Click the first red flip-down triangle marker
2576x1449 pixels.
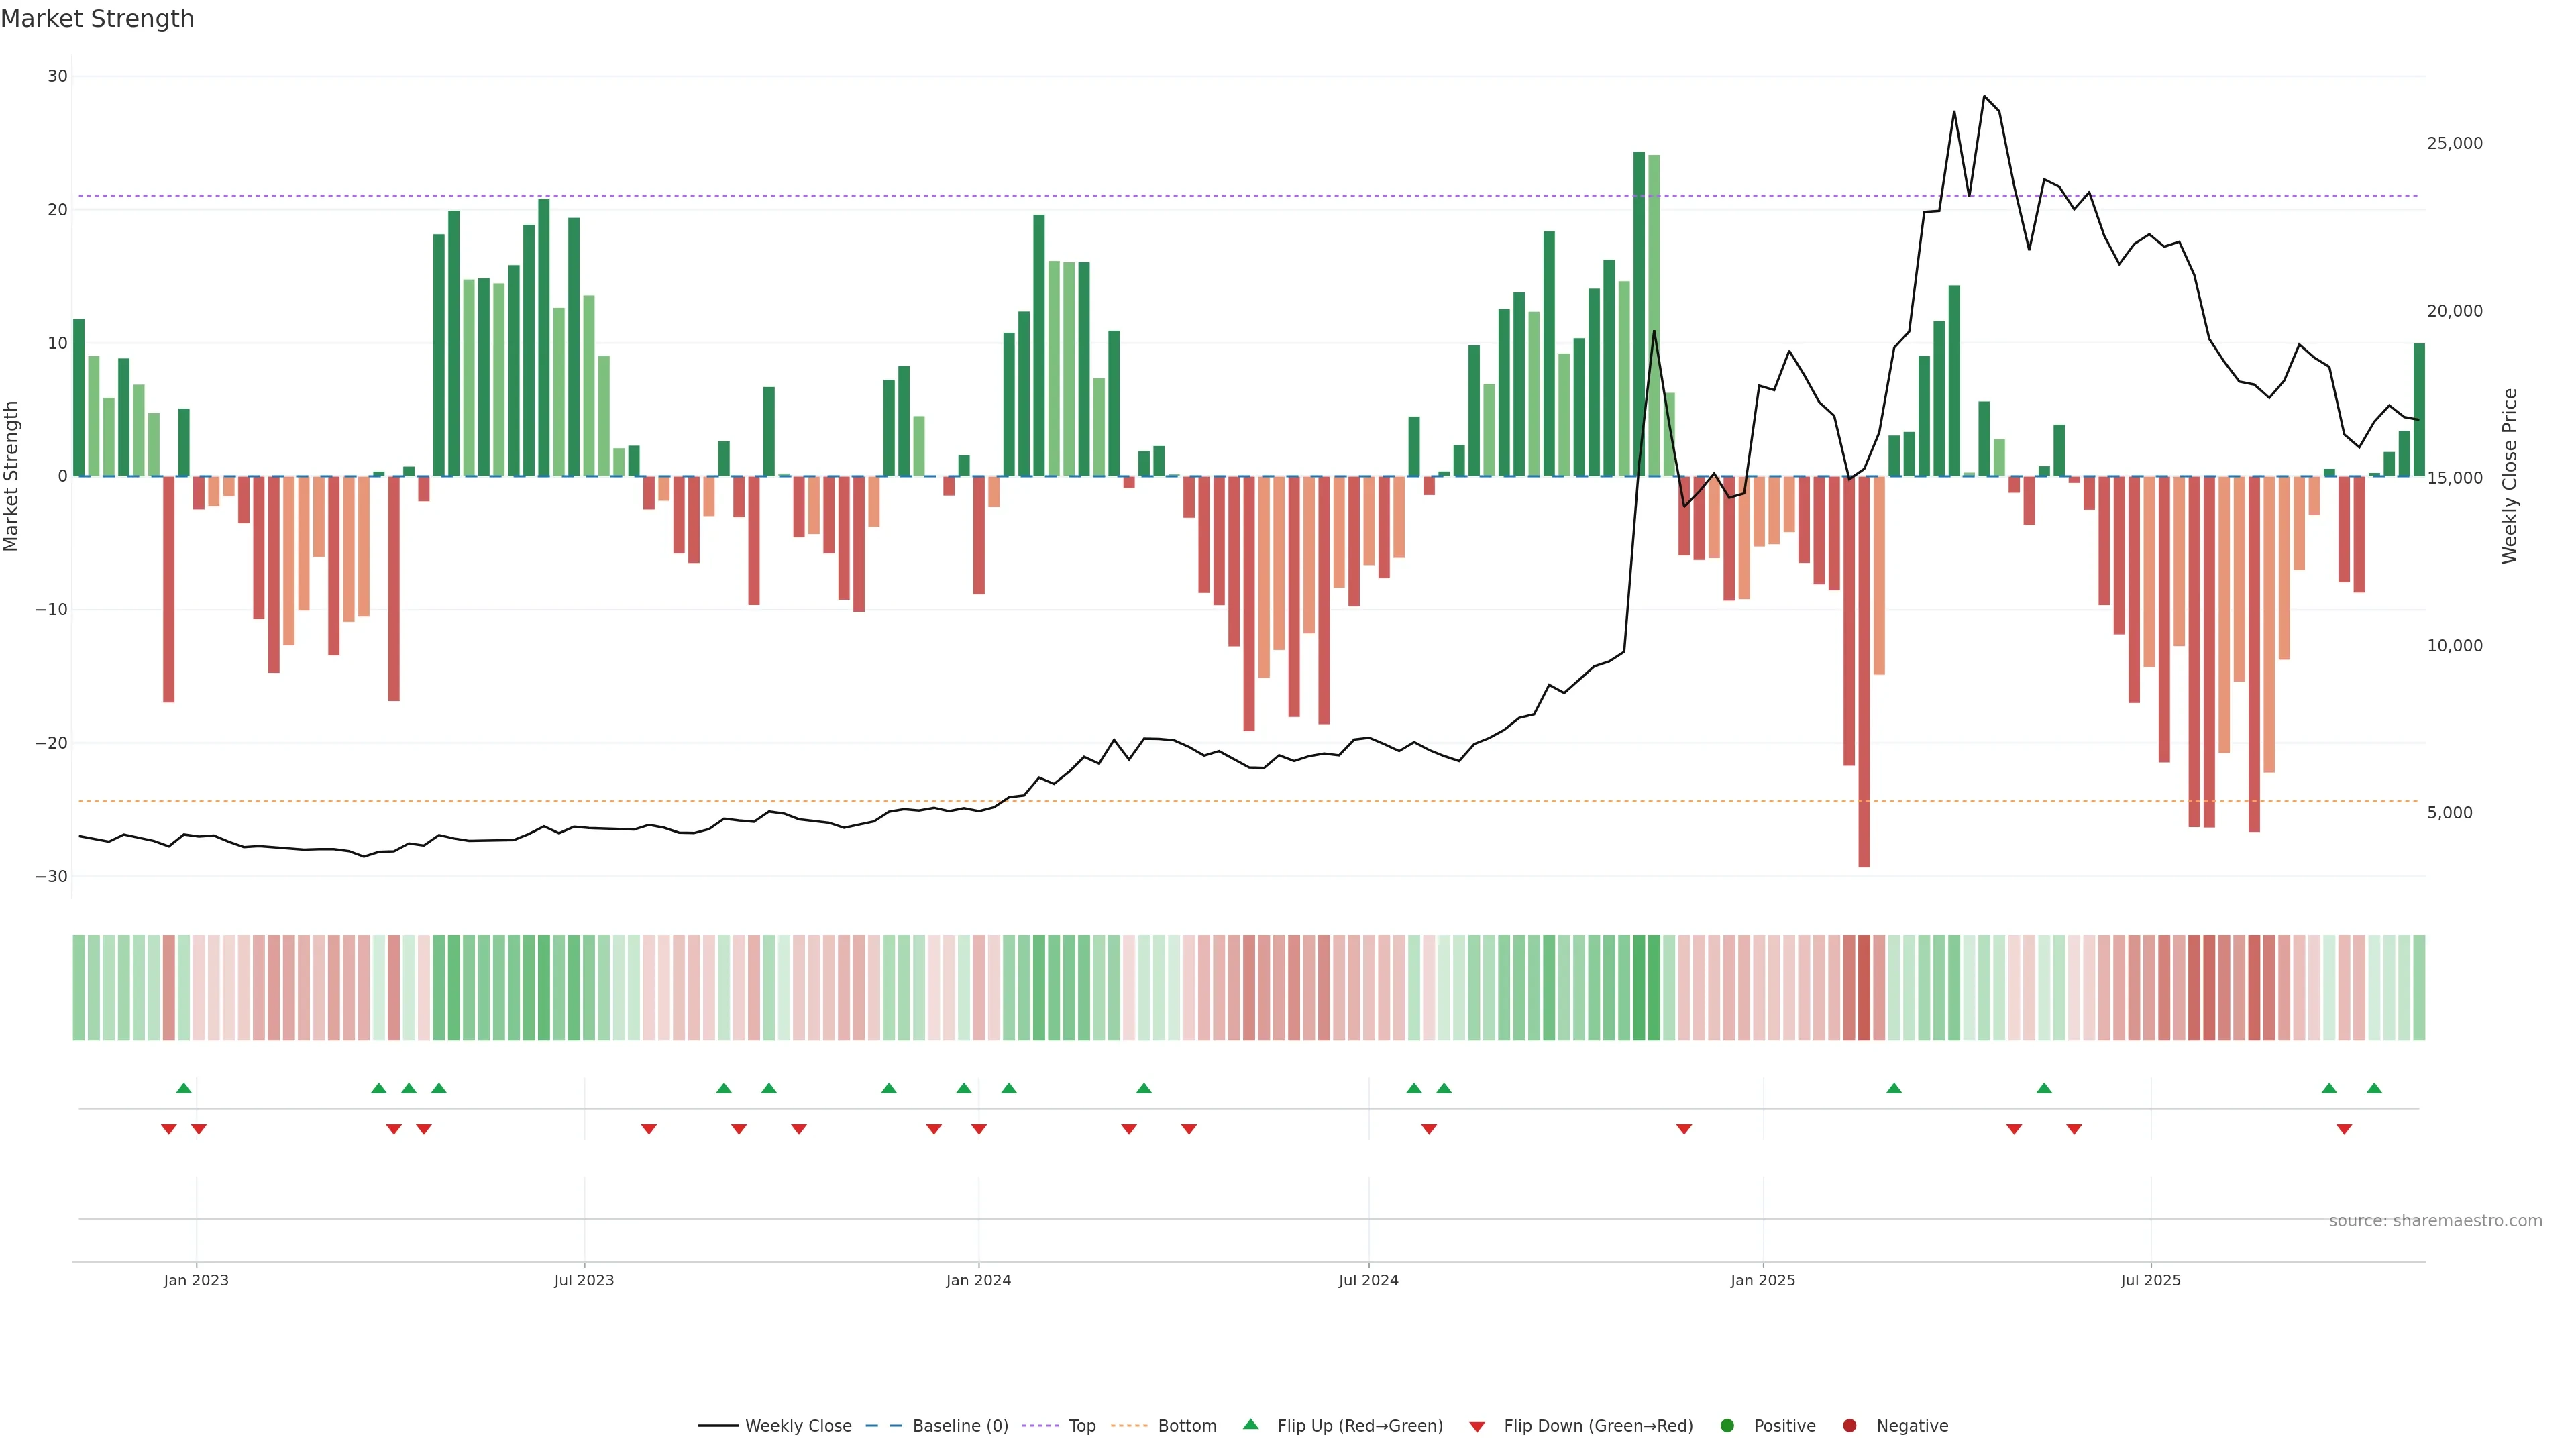[168, 1129]
